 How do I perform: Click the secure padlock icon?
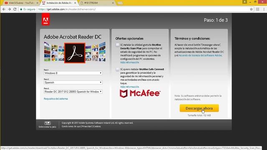(21, 9)
